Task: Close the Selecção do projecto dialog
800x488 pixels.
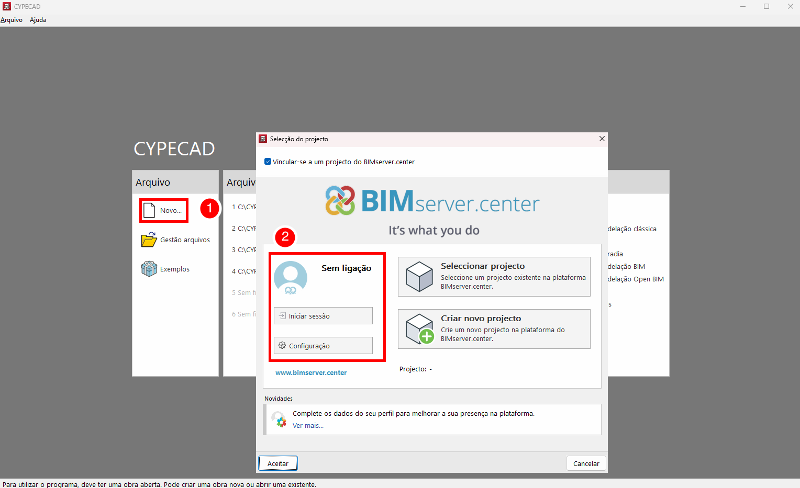Action: (602, 139)
